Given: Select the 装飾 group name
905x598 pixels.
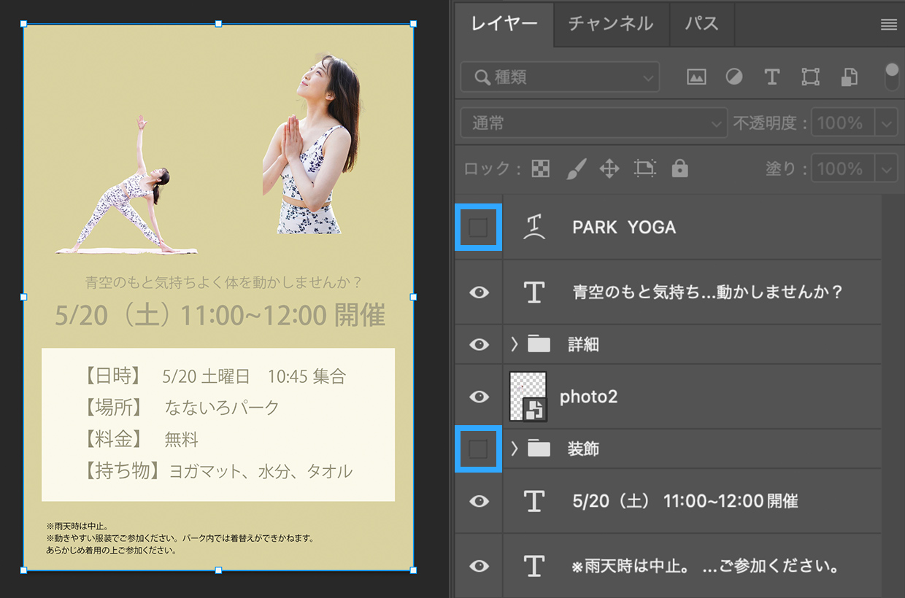Looking at the screenshot, I should pyautogui.click(x=583, y=449).
